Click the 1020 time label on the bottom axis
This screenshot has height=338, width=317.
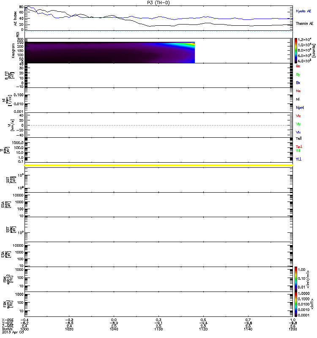(69, 329)
